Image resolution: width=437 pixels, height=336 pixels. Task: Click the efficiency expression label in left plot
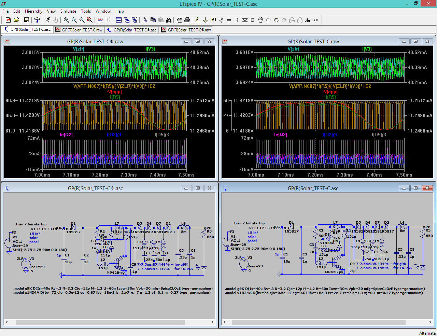point(114,86)
